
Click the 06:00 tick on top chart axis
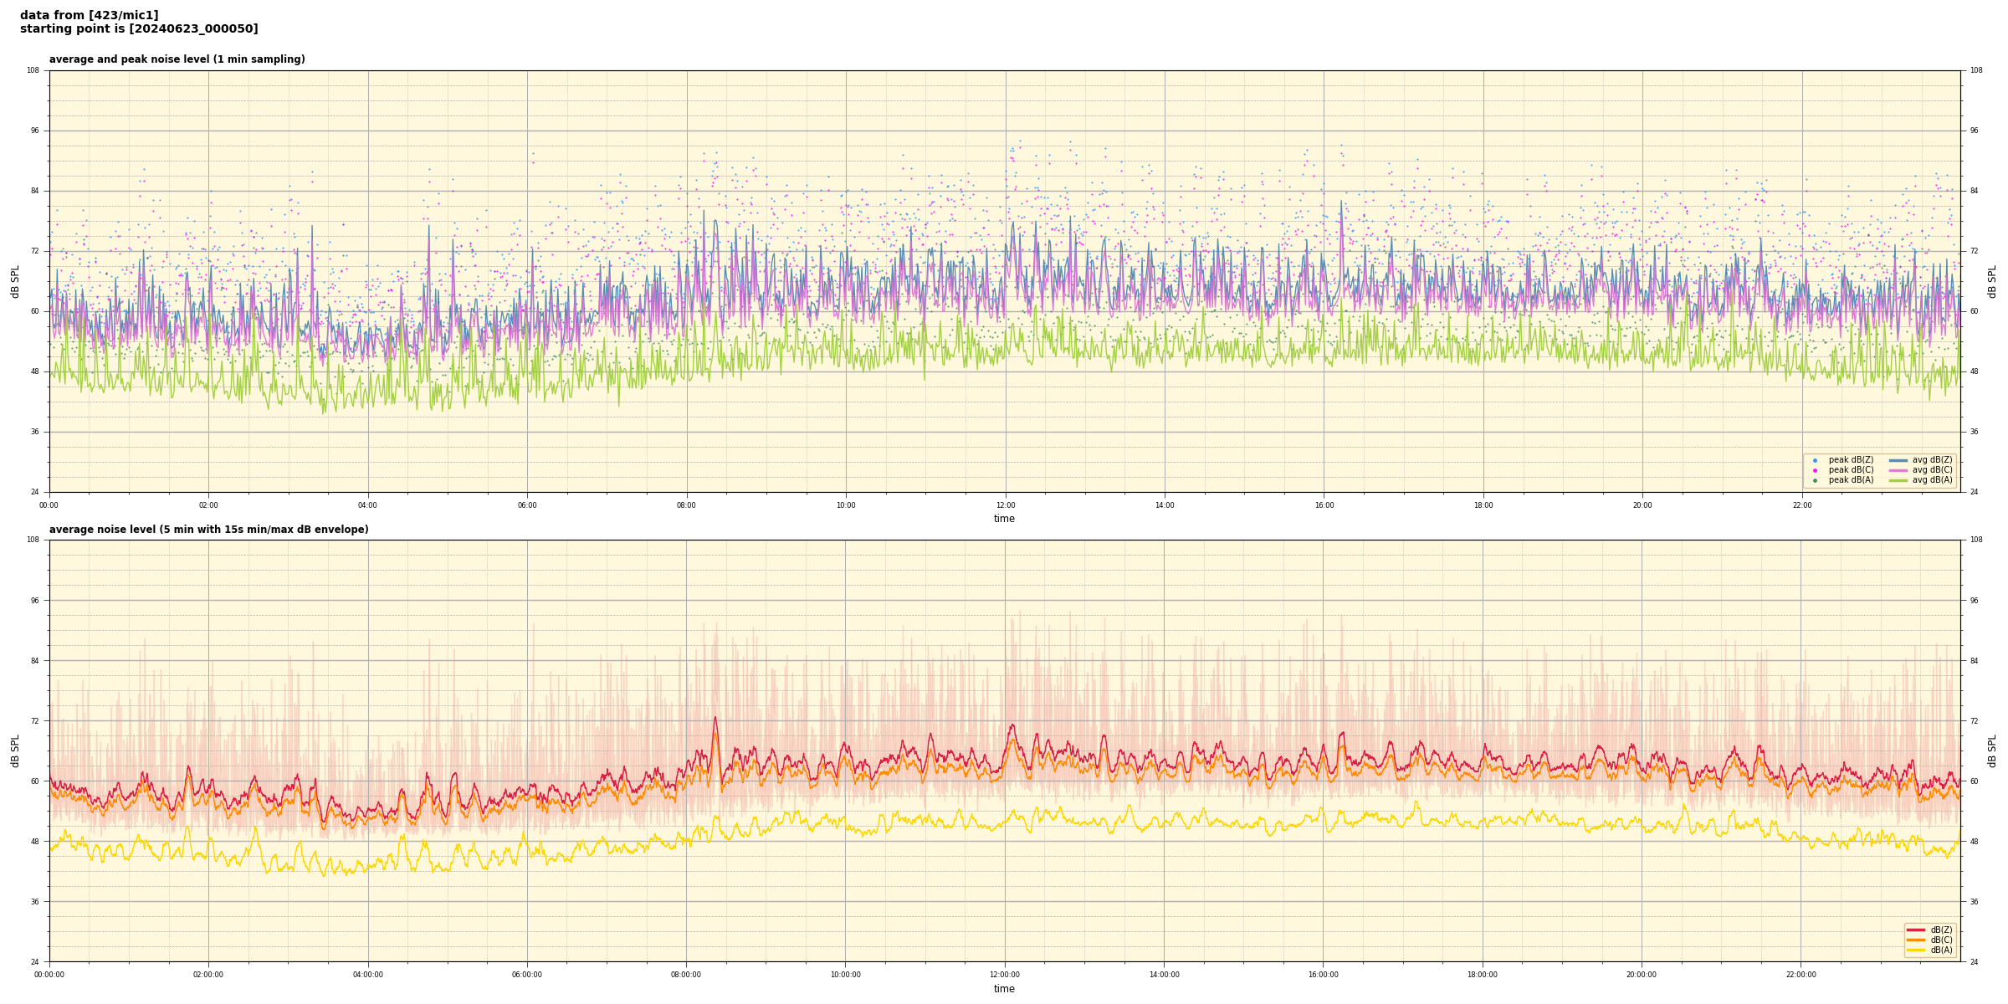point(527,505)
